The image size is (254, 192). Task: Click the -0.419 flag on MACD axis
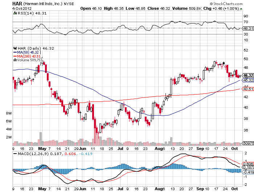[x=248, y=172]
